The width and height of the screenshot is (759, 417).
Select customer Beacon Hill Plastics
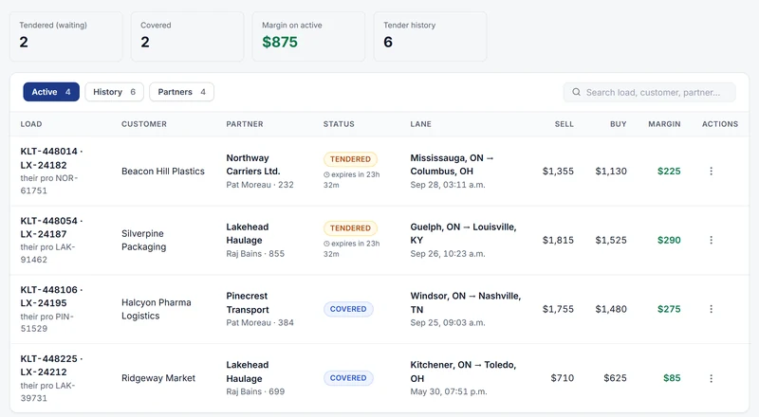[163, 172]
